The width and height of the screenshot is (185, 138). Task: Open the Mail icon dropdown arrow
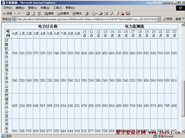click(96, 14)
